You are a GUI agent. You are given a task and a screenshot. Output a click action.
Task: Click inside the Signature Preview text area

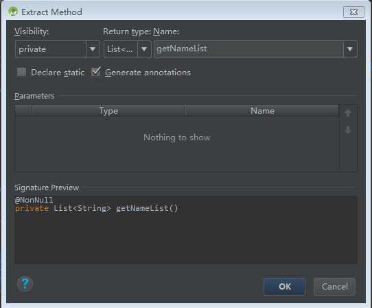(x=186, y=230)
